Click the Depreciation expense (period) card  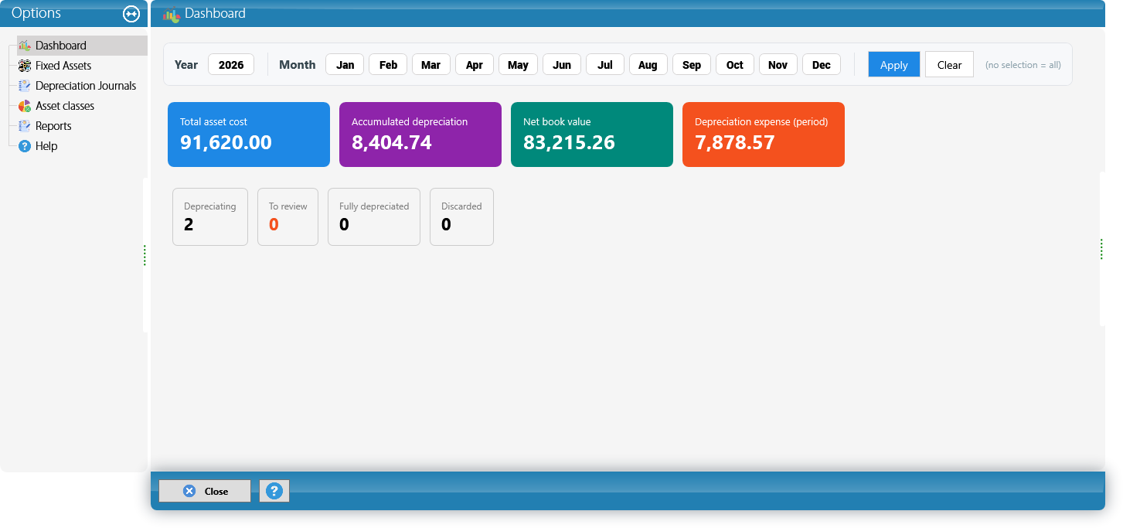[764, 135]
